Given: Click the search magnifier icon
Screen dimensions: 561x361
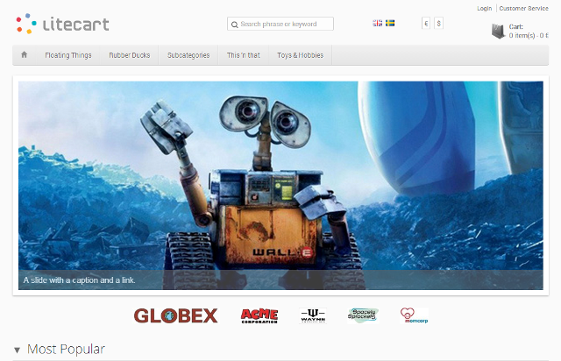Looking at the screenshot, I should 234,25.
